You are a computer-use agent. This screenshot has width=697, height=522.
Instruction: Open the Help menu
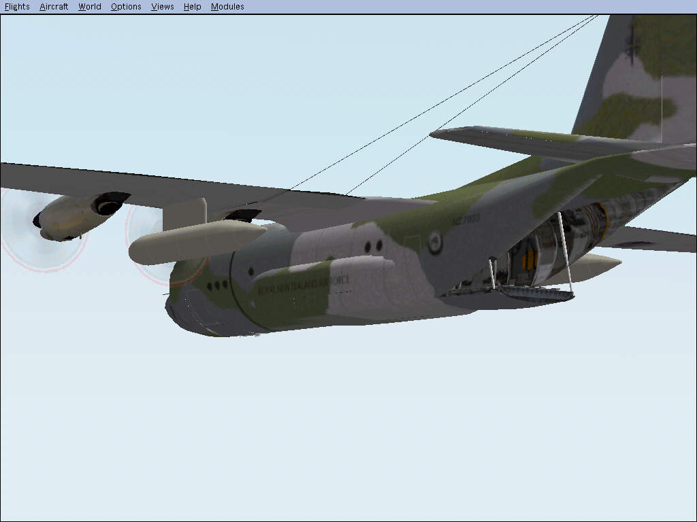(192, 7)
